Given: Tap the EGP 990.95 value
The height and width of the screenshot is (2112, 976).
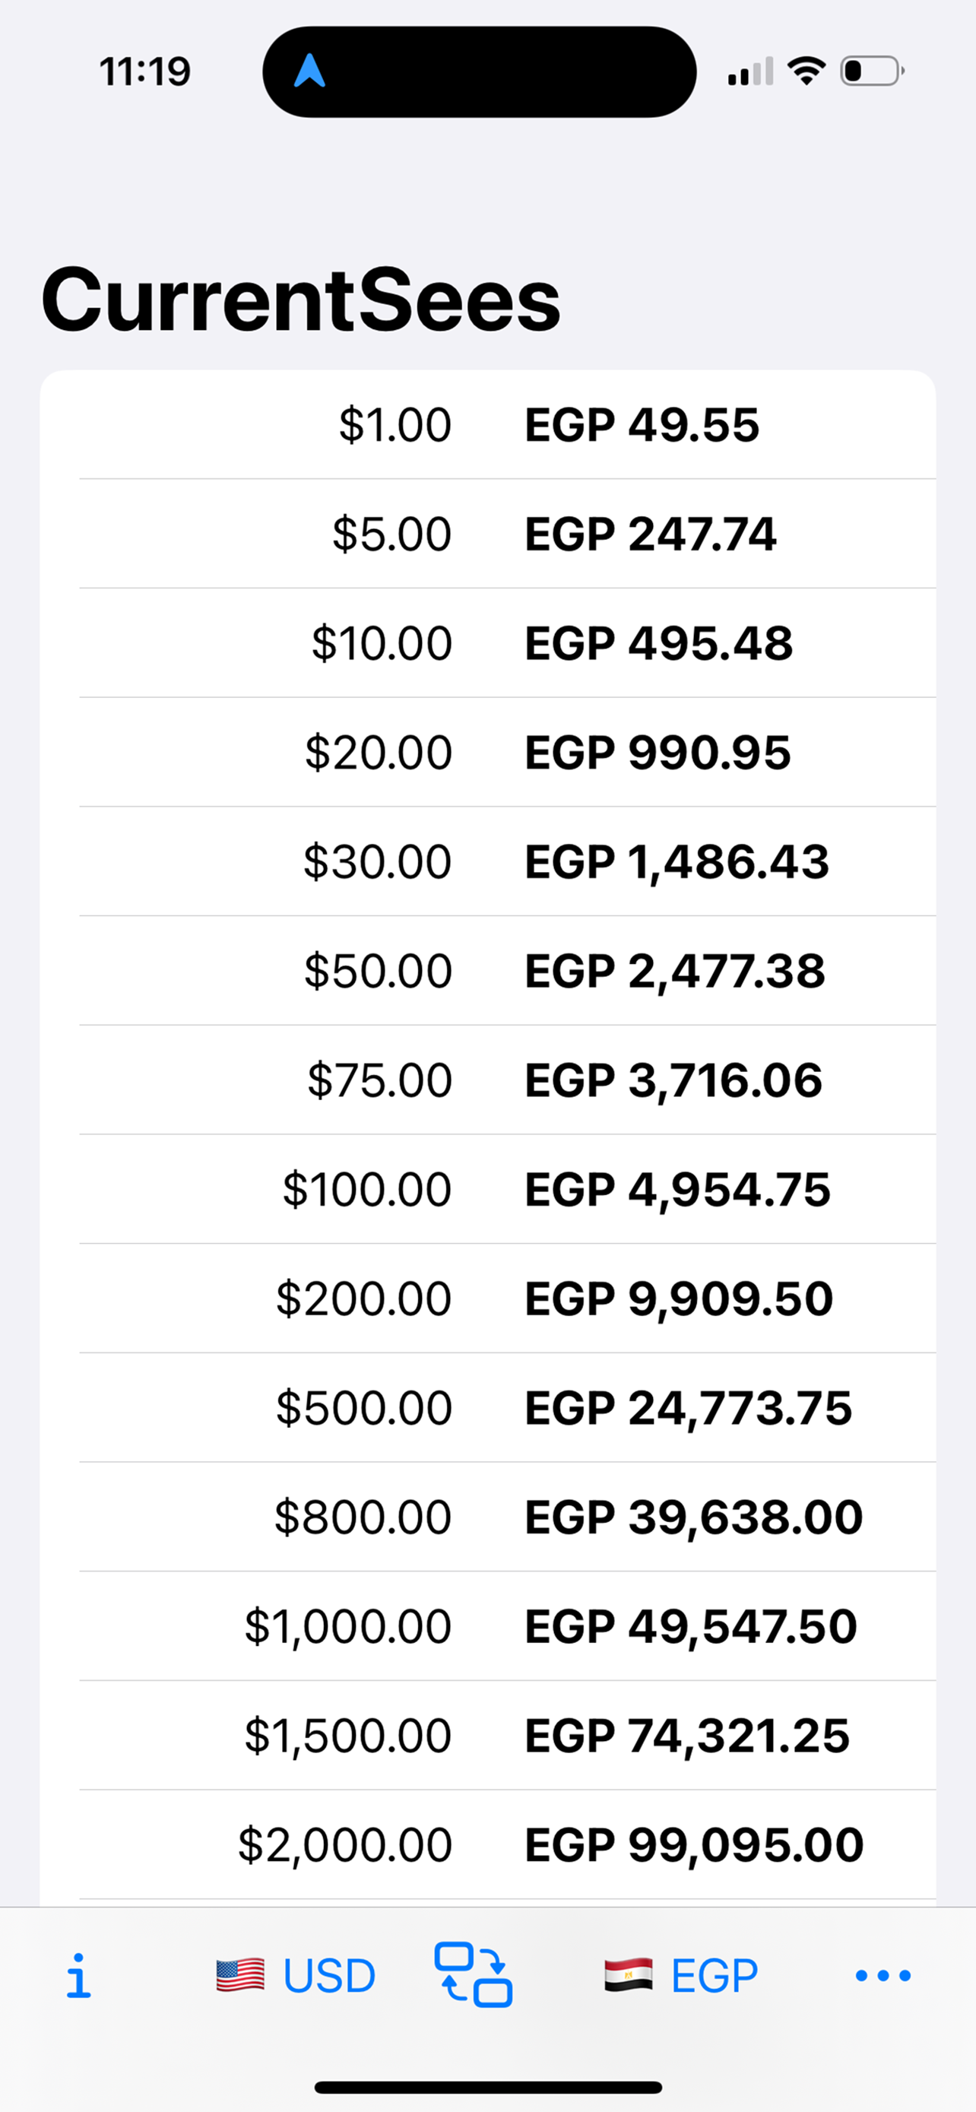Looking at the screenshot, I should (x=658, y=753).
